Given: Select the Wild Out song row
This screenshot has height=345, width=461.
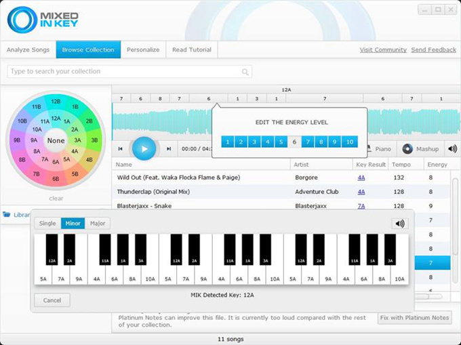Looking at the screenshot, I should coord(281,178).
